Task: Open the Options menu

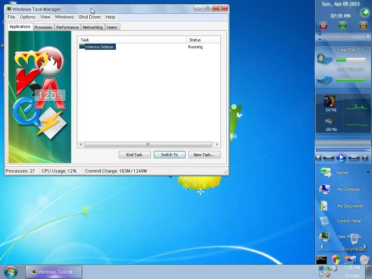Action: [x=28, y=17]
